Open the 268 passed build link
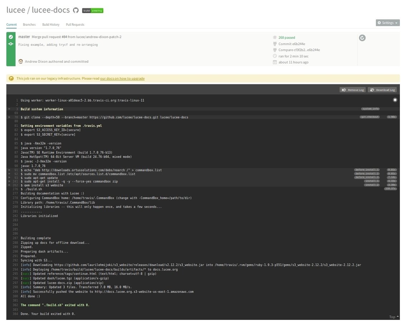The height and width of the screenshot is (322, 402). 287,38
